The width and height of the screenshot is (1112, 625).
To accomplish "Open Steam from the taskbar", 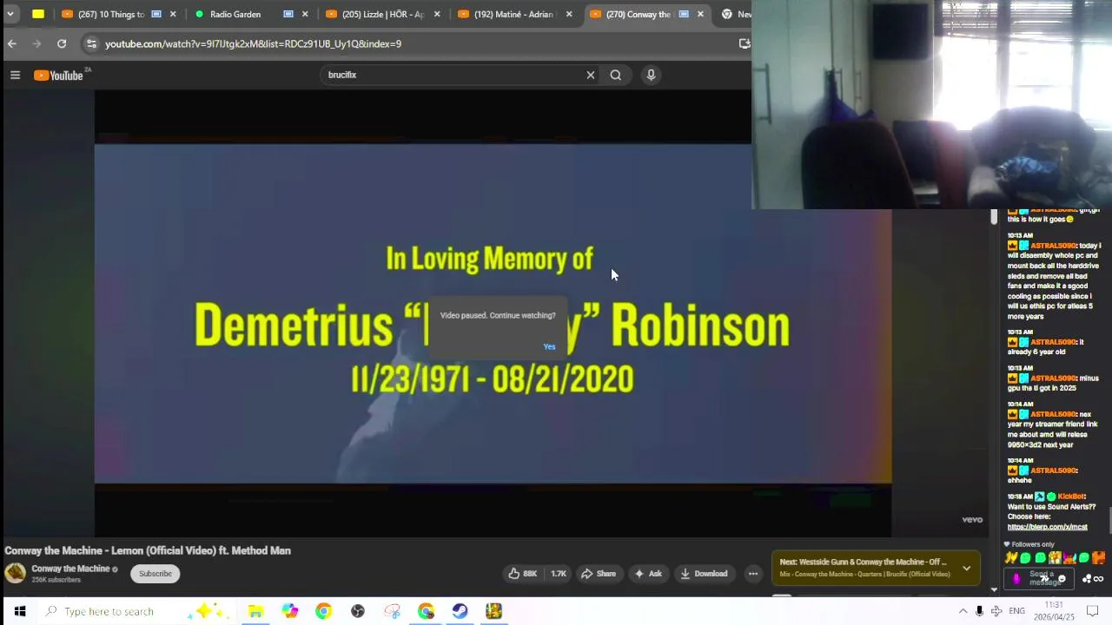I will (x=460, y=611).
